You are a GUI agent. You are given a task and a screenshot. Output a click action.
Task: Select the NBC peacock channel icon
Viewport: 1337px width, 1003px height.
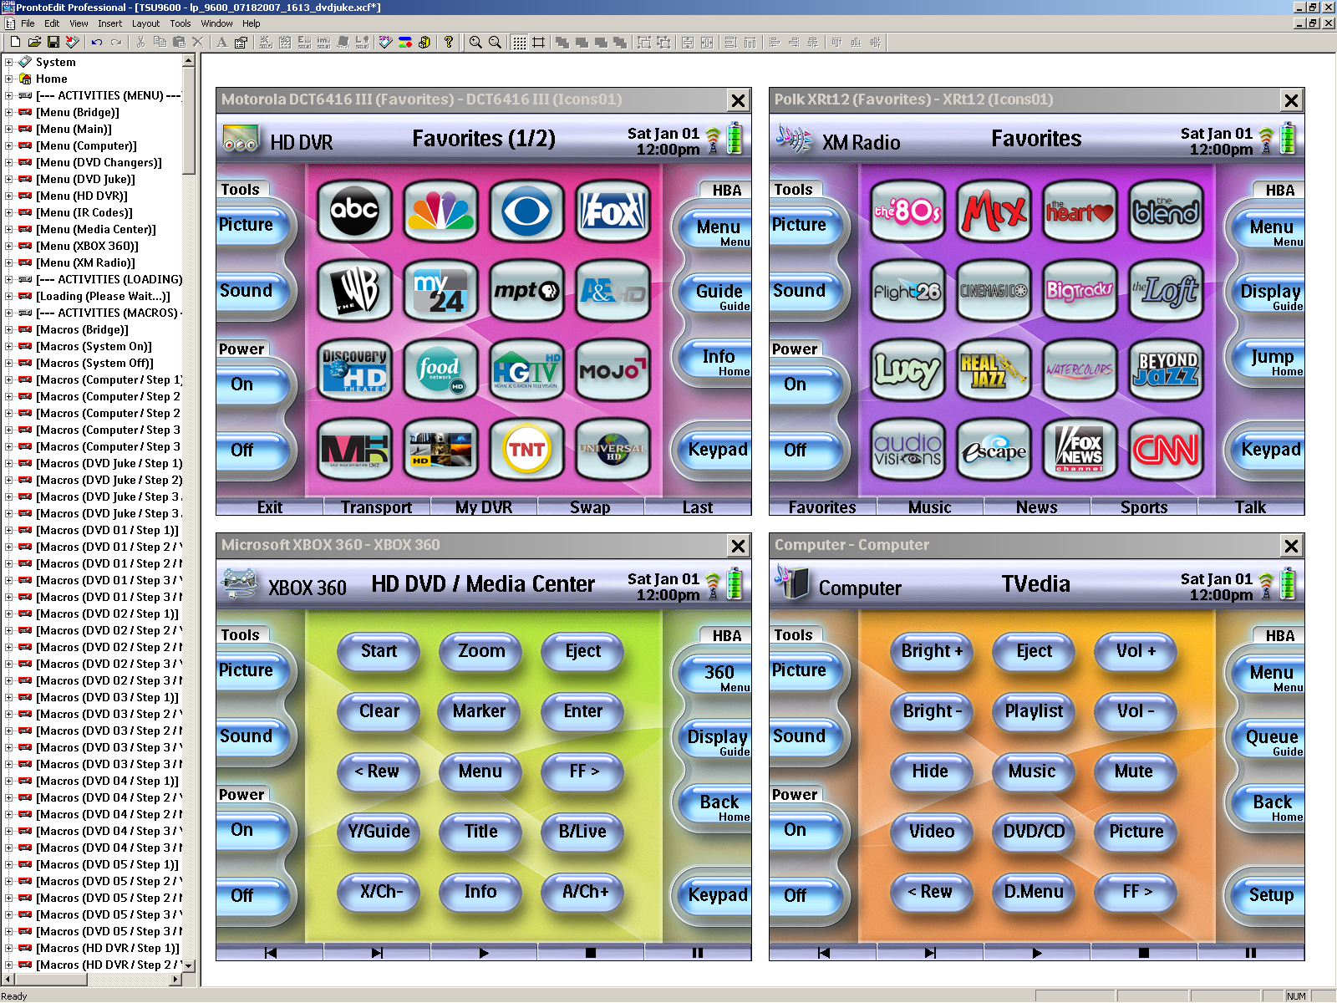click(x=440, y=210)
